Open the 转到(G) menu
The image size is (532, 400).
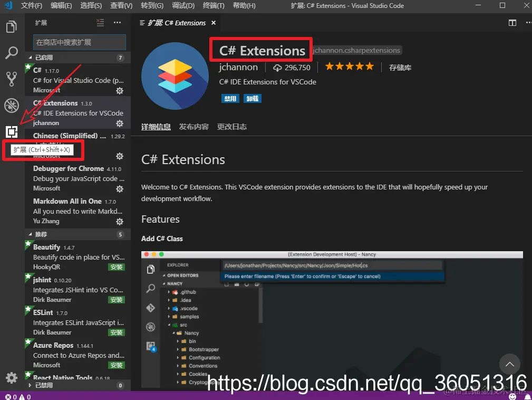click(152, 6)
